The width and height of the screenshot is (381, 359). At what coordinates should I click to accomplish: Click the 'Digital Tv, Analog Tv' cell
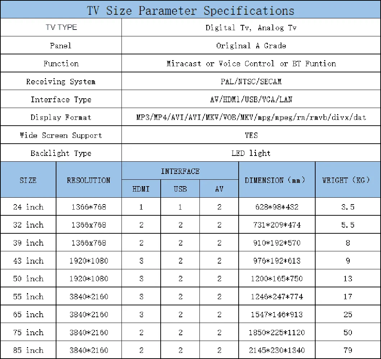251,28
